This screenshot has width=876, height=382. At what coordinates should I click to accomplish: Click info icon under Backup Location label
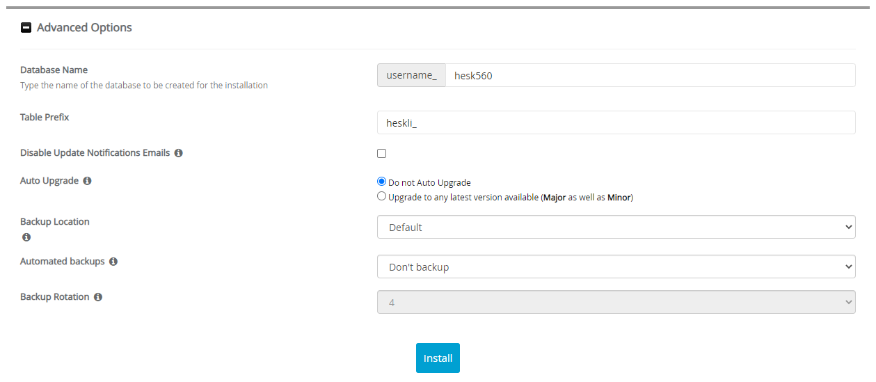coord(26,237)
